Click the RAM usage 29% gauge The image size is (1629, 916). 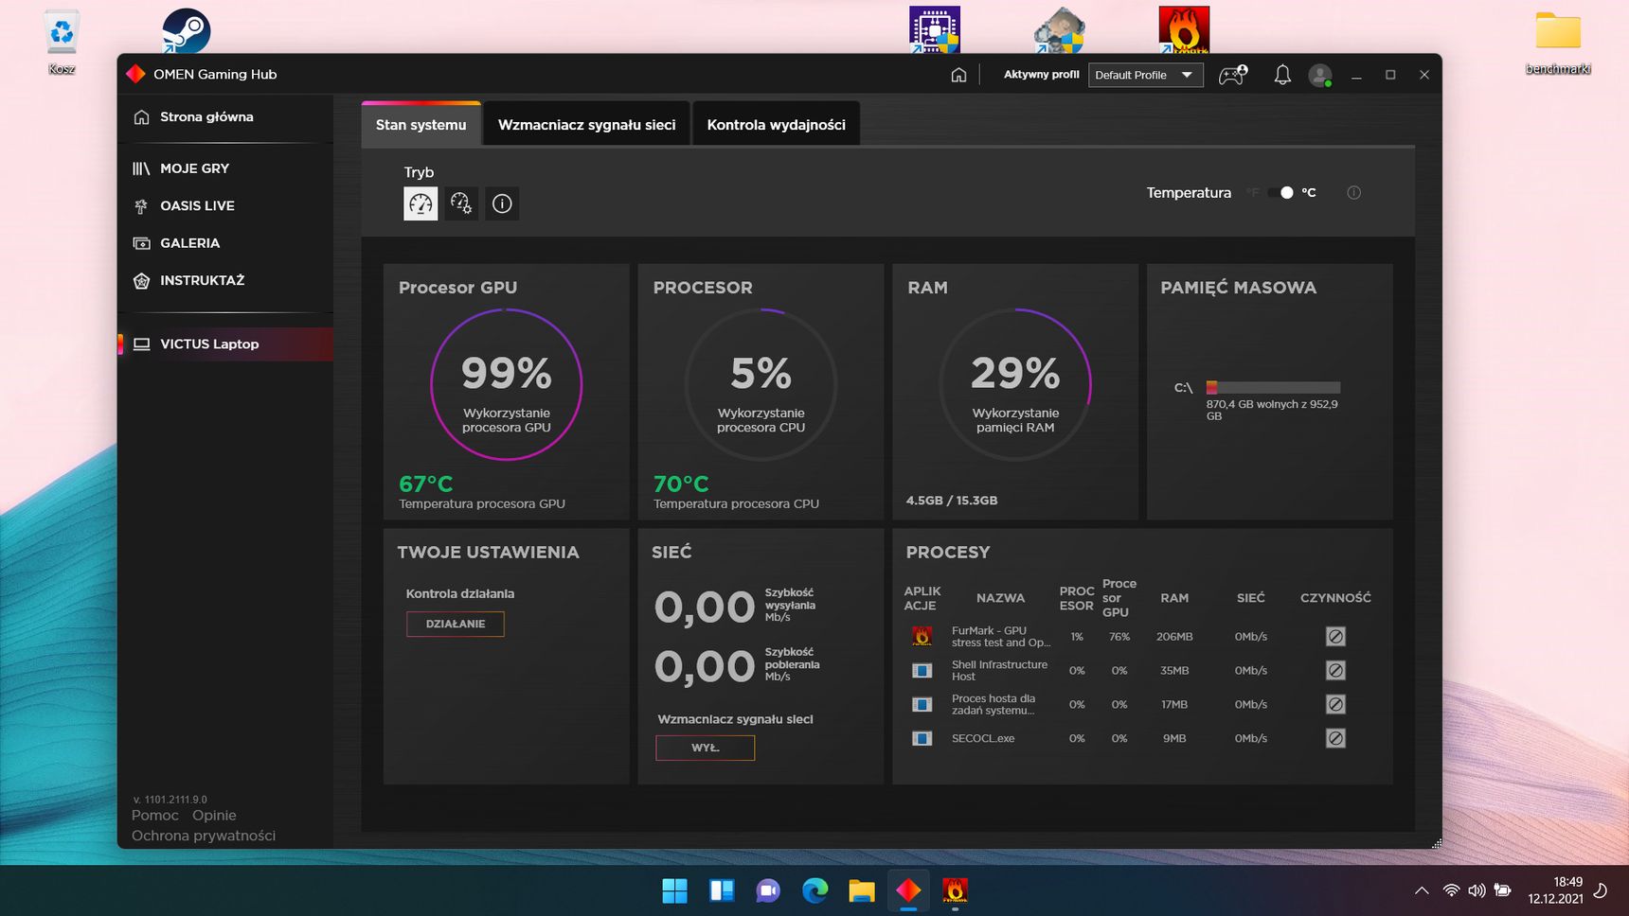(x=1015, y=384)
